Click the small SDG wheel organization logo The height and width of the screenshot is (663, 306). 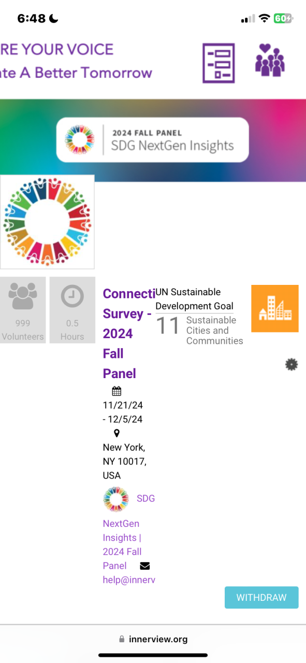coord(115,499)
